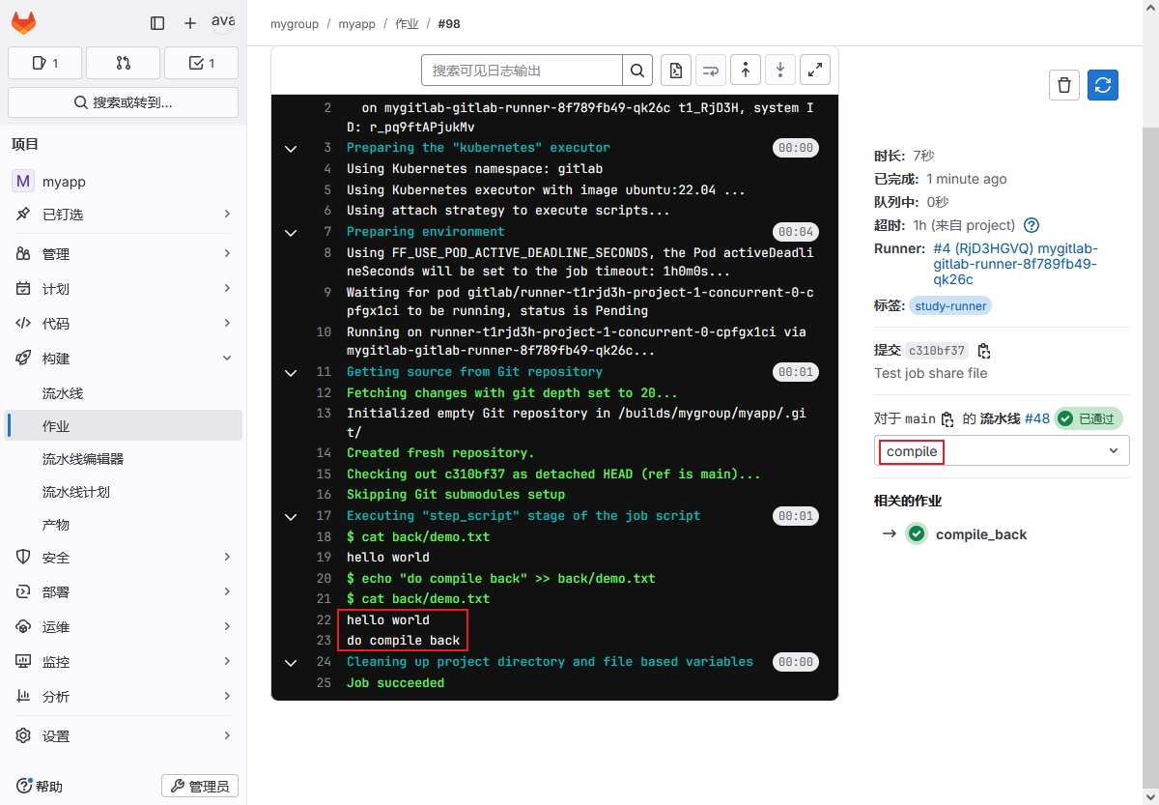Screen dimensions: 1159x805
Task: Open 流水线 in the sidebar
Action: [63, 393]
